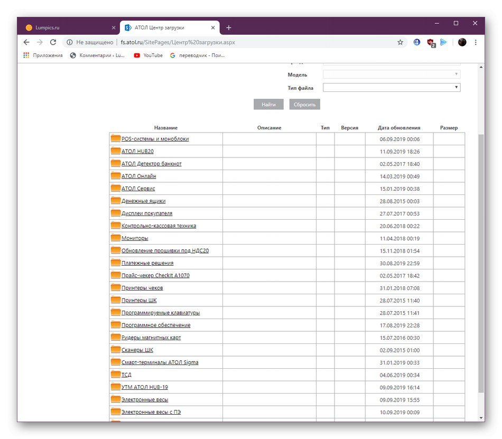The height and width of the screenshot is (439, 502).
Task: Click folder icon next to POS-системы и моноблоки
Action: [x=116, y=138]
